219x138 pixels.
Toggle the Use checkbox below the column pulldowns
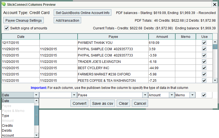[204, 95]
